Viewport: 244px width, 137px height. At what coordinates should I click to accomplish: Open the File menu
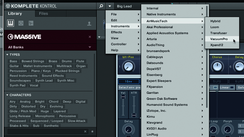pos(124,14)
